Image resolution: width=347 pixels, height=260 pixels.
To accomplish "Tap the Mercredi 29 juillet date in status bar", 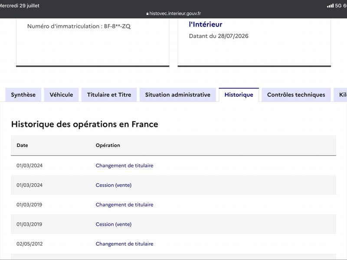I will coord(20,6).
